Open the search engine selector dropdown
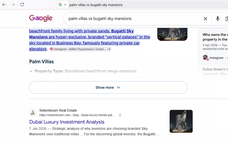Screen dimensions: 228x144 click(x=62, y=5)
